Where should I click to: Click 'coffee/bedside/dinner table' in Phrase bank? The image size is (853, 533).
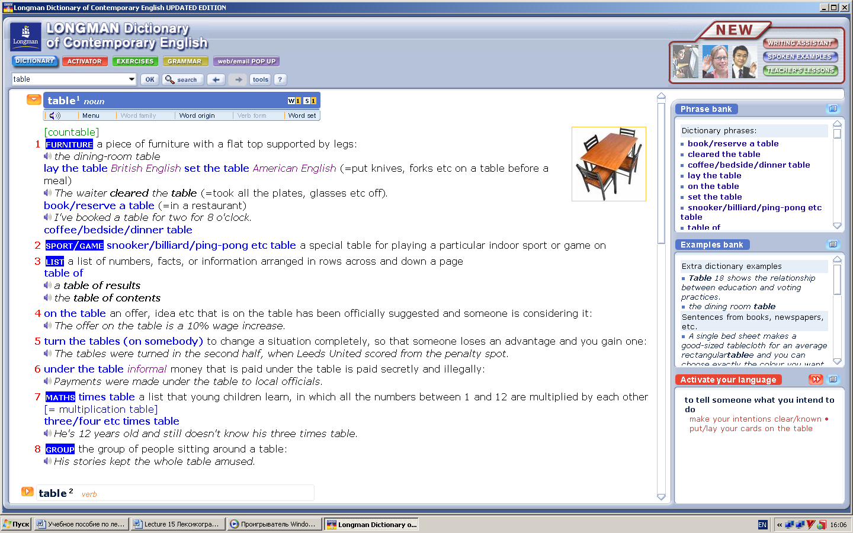[x=749, y=165]
